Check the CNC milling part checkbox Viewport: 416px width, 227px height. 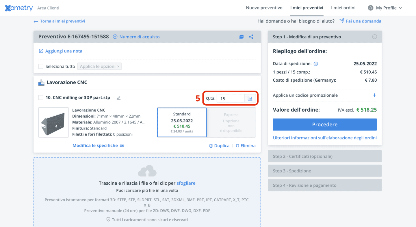(41, 97)
